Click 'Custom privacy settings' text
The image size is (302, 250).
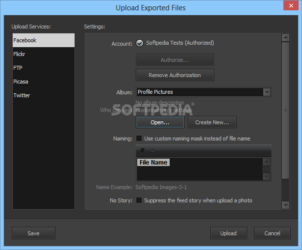coord(164,110)
